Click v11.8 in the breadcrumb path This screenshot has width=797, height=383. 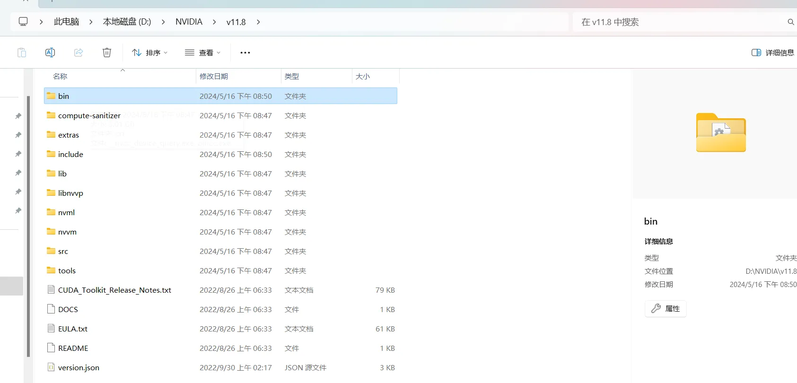[236, 22]
